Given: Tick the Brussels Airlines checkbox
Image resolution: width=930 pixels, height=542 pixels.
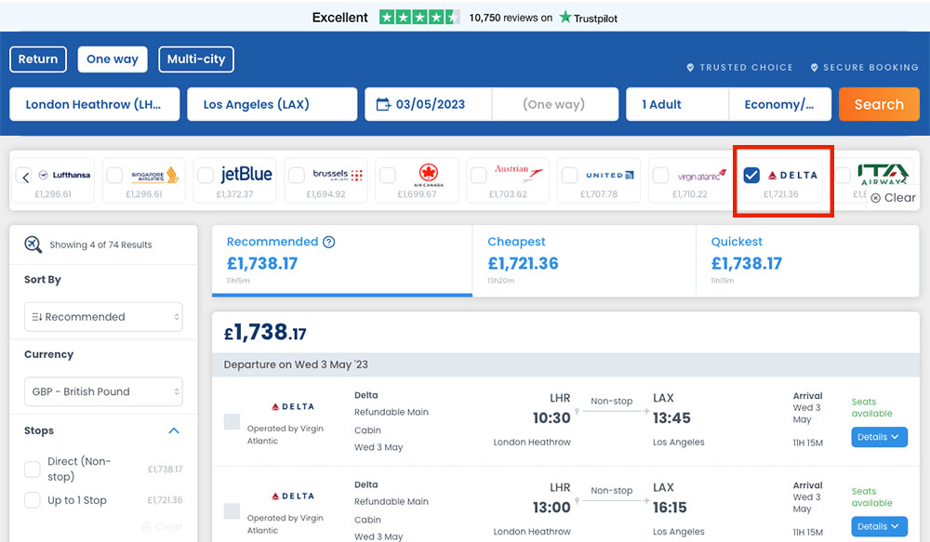Looking at the screenshot, I should coord(297,175).
